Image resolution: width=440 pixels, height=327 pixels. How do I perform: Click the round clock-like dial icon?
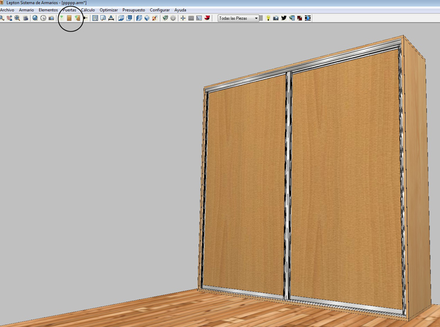43,18
